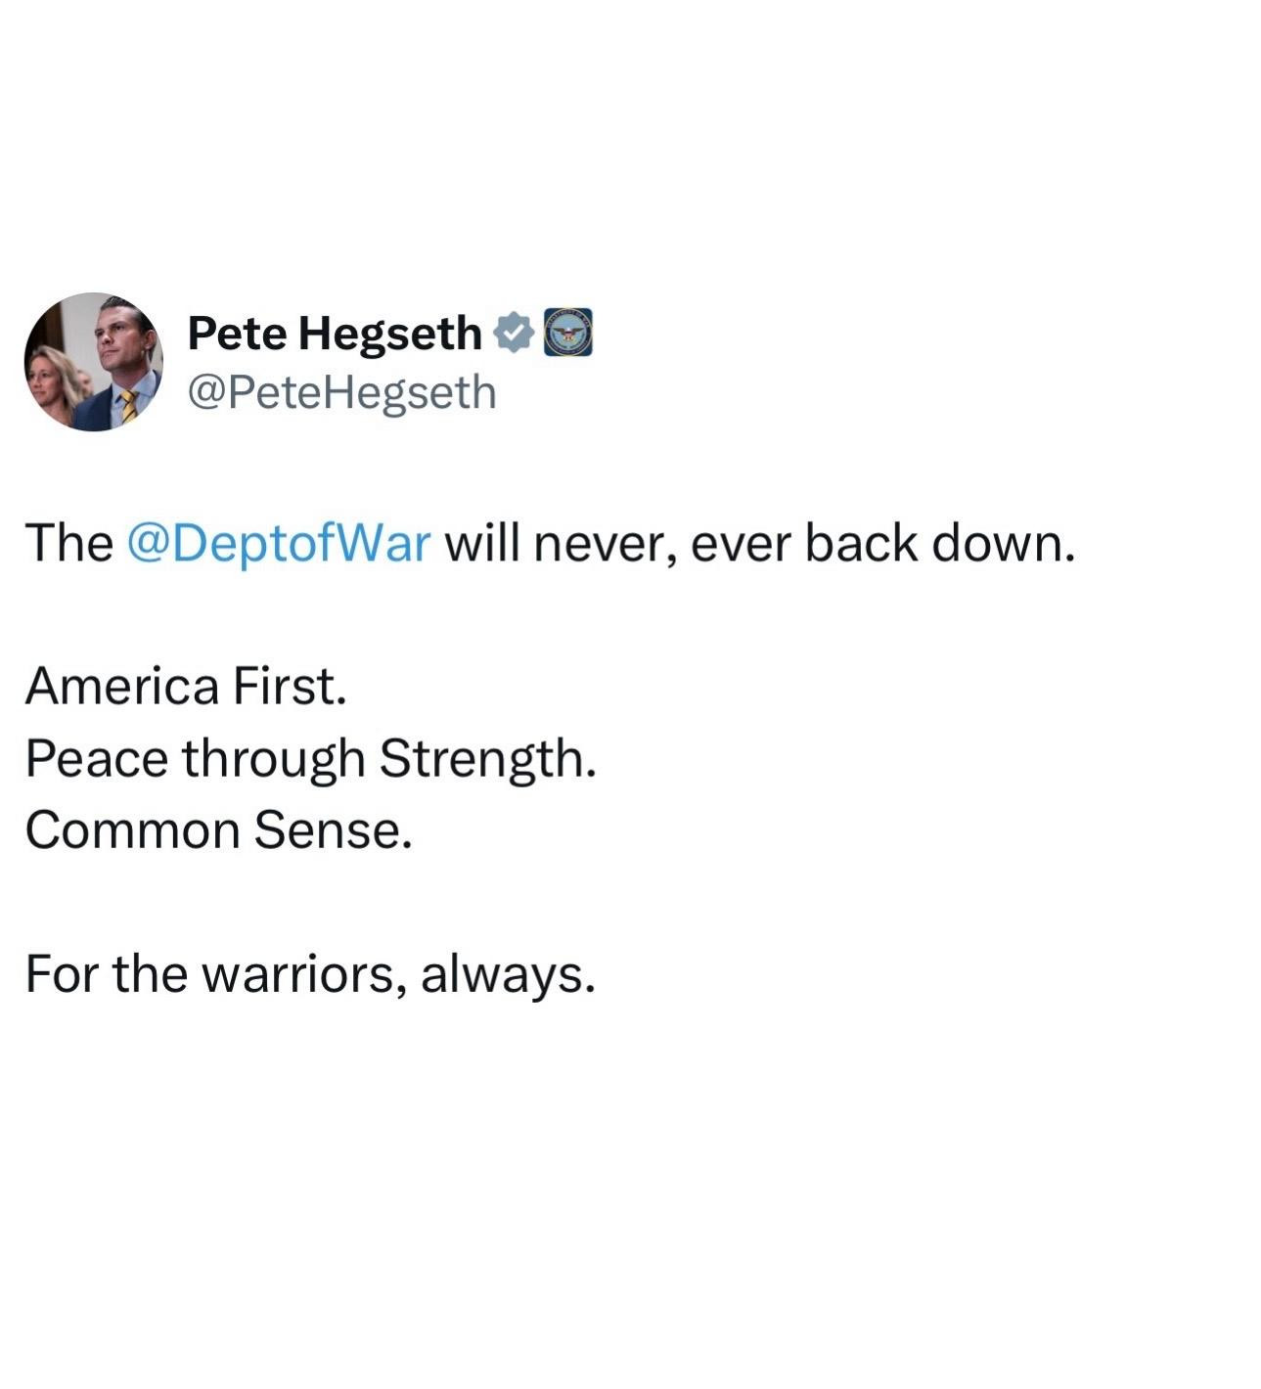
Task: Click the "Peace through Strength." line
Action: [x=310, y=758]
